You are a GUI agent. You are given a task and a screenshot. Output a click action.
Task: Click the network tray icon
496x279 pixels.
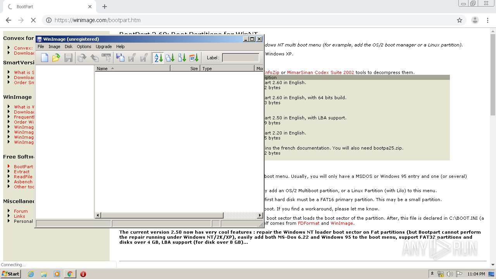tap(441, 274)
